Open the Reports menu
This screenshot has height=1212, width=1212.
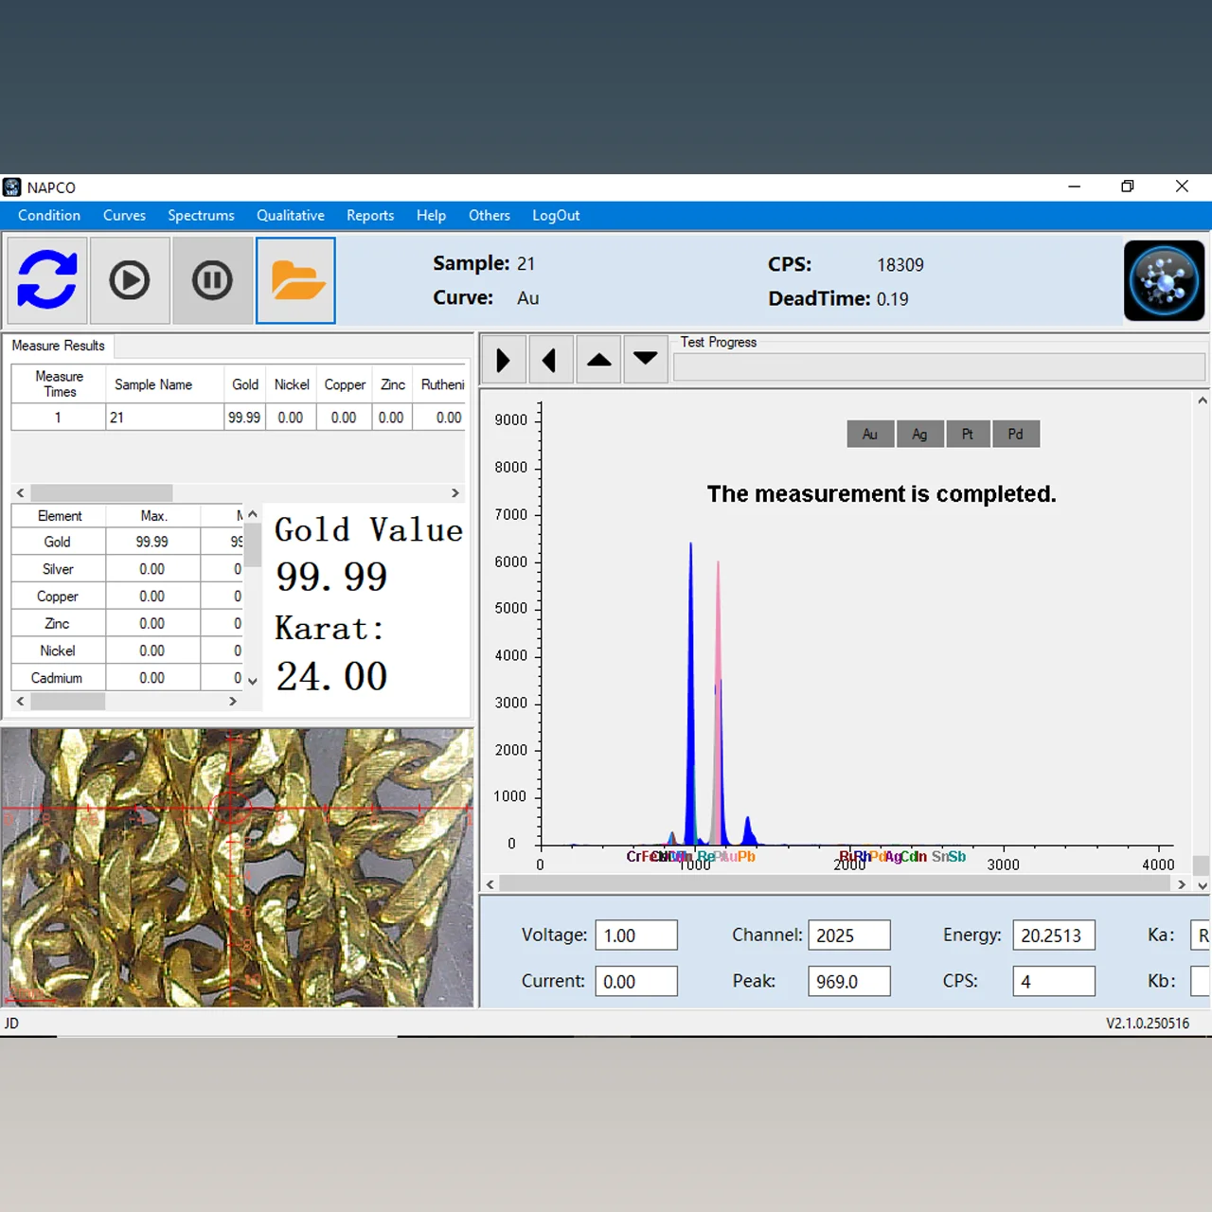370,216
